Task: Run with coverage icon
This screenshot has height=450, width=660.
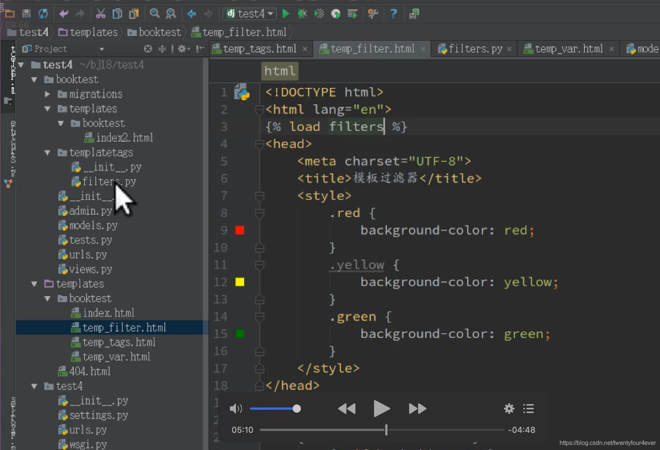Action: click(x=319, y=14)
